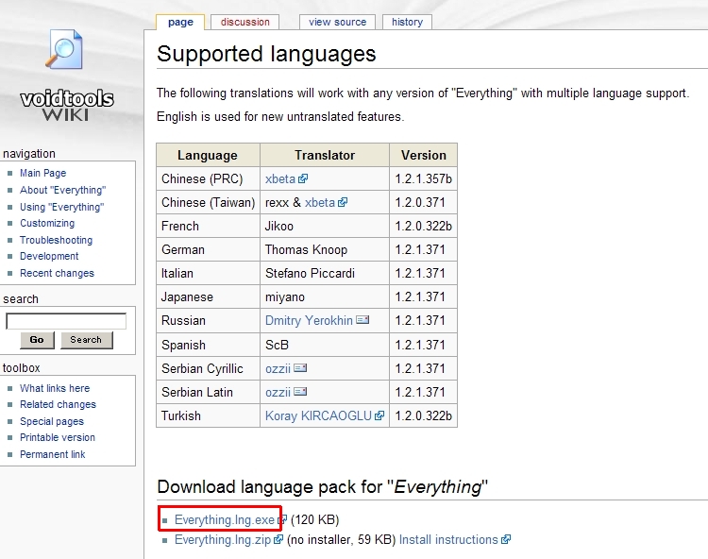
Task: Open xbeta link in Chinese (Taiwan) row
Action: point(320,202)
